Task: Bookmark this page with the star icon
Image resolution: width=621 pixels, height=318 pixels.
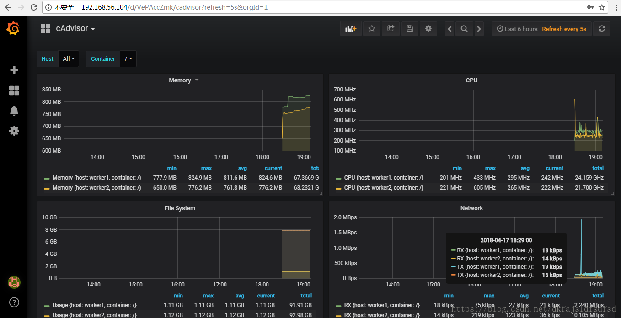Action: pos(602,7)
